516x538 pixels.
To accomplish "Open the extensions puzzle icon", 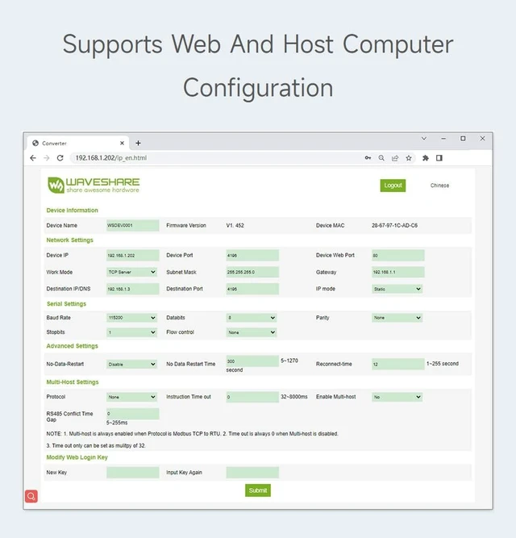I will click(426, 158).
